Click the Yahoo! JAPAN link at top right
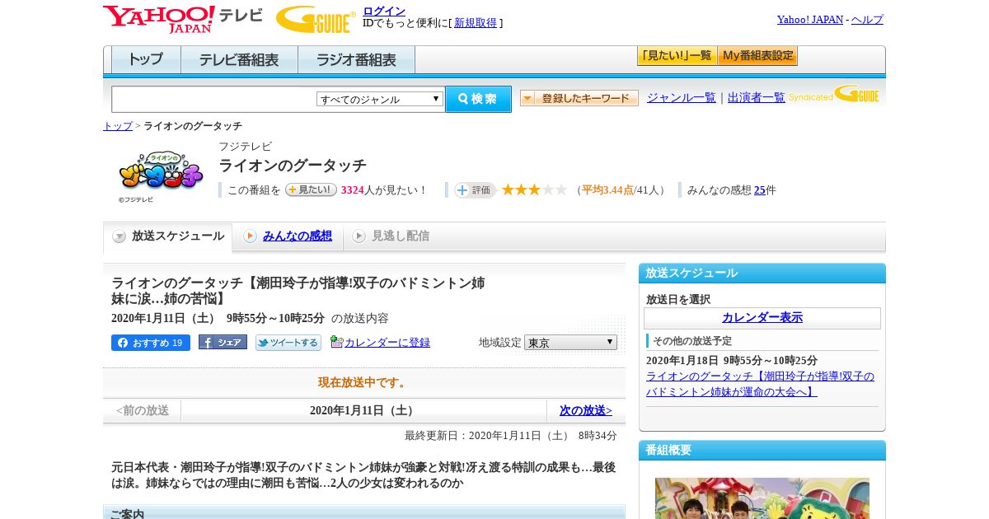The width and height of the screenshot is (989, 519). click(810, 19)
